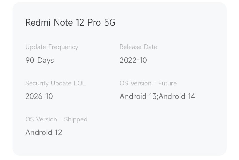Click the 5G text in the title
Image resolution: width=239 pixels, height=160 pixels.
110,23
